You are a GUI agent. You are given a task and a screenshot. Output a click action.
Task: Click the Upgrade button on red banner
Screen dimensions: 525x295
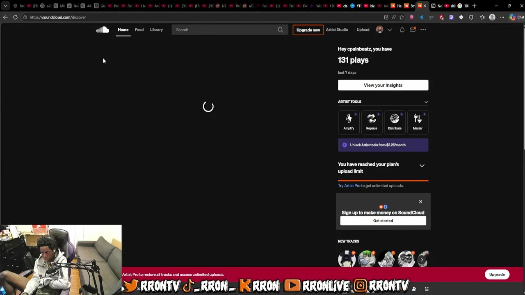[497, 275]
